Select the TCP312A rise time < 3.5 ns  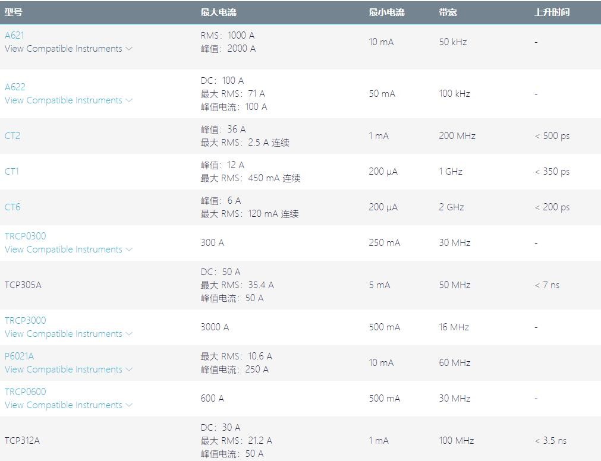click(x=550, y=441)
